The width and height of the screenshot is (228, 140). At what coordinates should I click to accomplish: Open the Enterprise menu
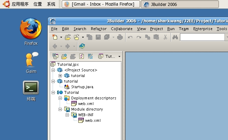point(203,29)
